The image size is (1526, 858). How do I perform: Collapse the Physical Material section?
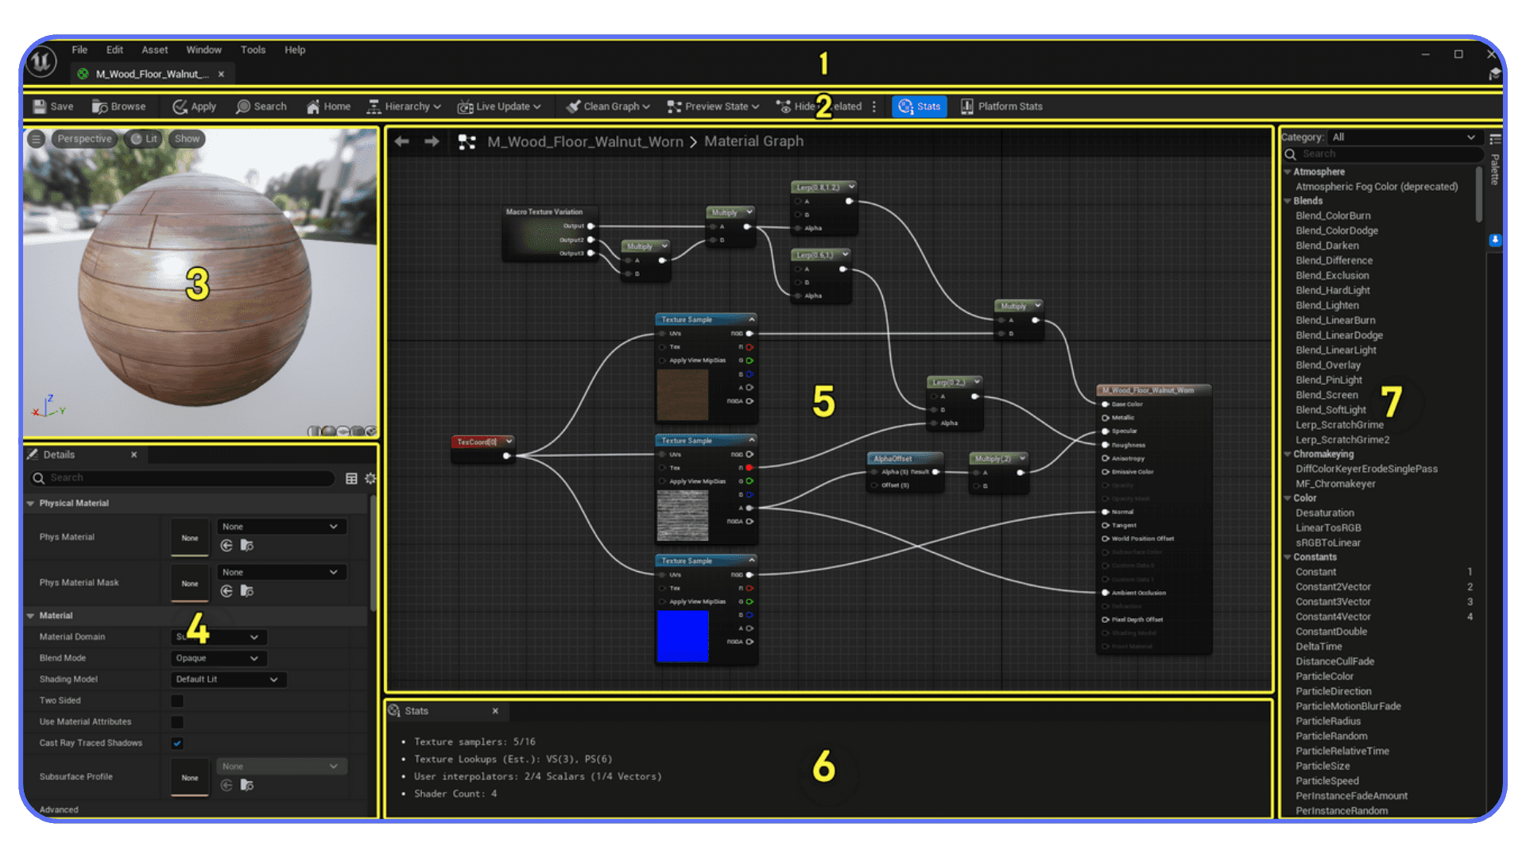[x=30, y=504]
